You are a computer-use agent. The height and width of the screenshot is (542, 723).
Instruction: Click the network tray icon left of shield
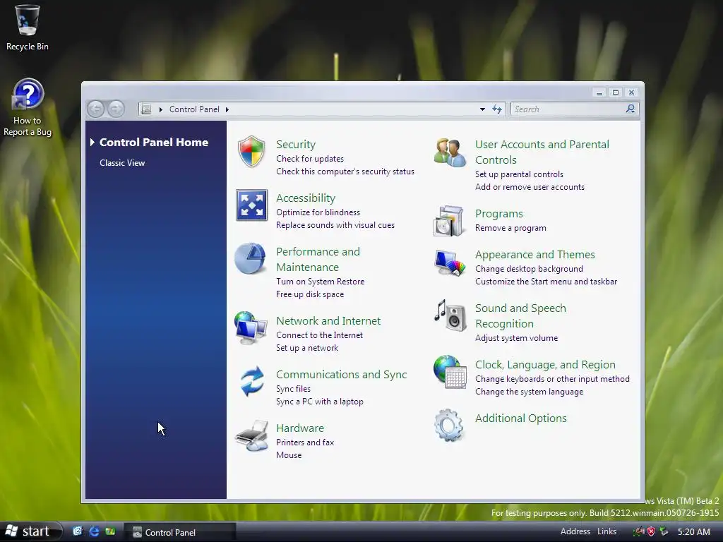639,532
